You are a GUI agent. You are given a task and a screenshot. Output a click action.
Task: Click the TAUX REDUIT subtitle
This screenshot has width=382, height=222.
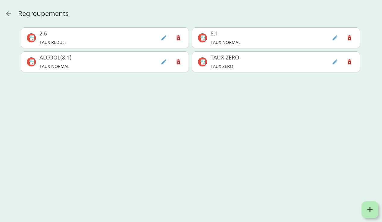click(53, 42)
